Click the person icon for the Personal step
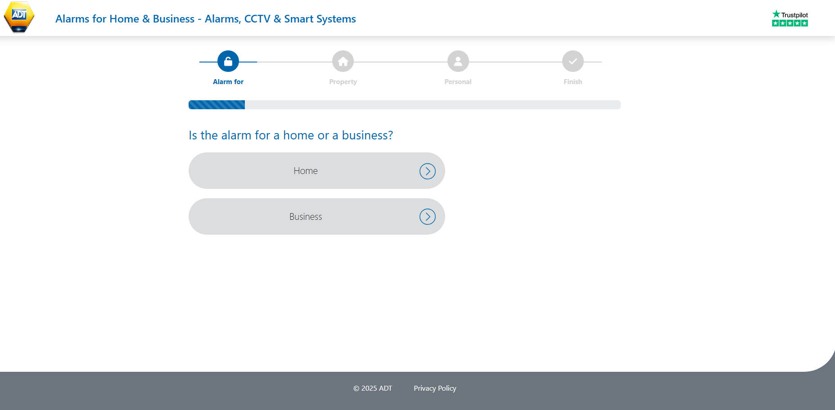Viewport: 835px width, 410px height. point(458,62)
